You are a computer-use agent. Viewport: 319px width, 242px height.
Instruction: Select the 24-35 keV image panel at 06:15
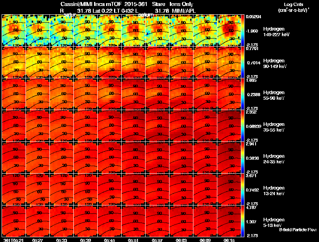(x=229, y=158)
